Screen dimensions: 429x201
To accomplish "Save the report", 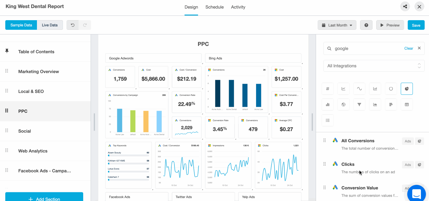I will click(x=416, y=25).
